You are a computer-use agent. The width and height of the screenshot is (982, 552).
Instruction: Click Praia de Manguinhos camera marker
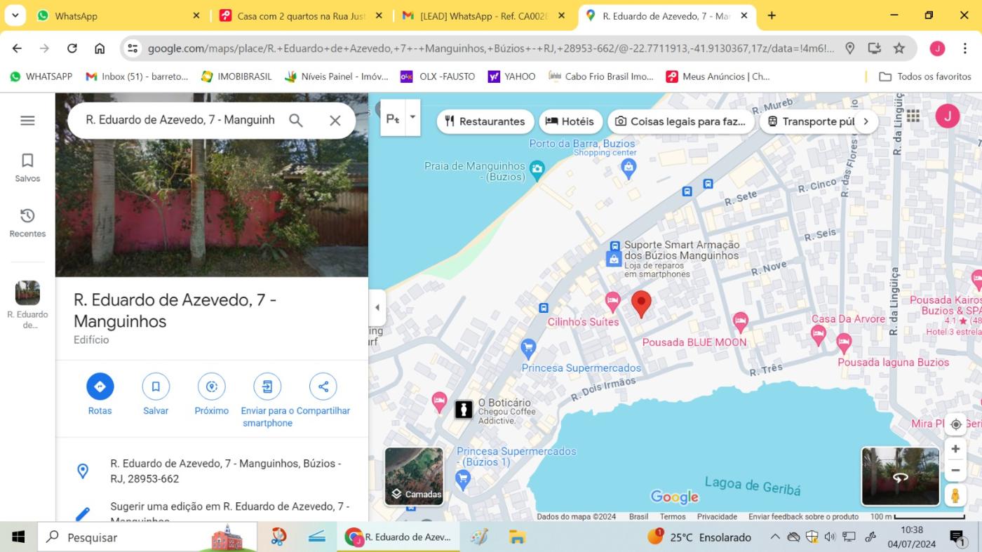[x=537, y=169]
